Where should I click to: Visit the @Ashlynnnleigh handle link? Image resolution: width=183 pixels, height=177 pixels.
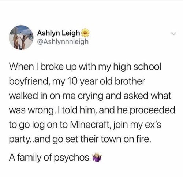pos(63,42)
